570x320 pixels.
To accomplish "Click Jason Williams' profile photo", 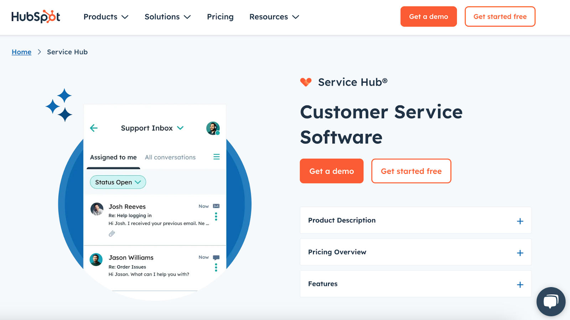I will (96, 260).
